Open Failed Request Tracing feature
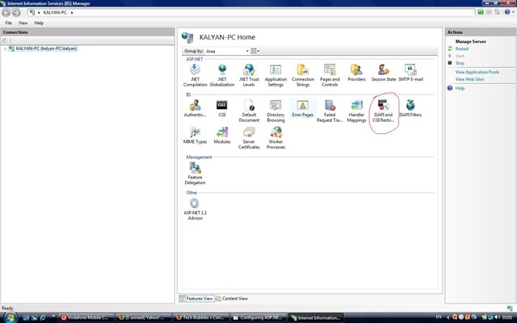This screenshot has width=517, height=323. pos(330,111)
